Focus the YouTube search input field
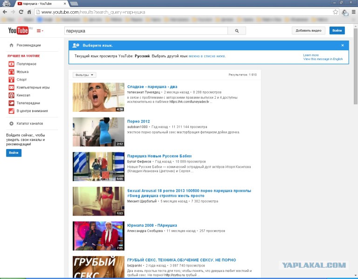The width and height of the screenshot is (358, 279). pyautogui.click(x=145, y=31)
